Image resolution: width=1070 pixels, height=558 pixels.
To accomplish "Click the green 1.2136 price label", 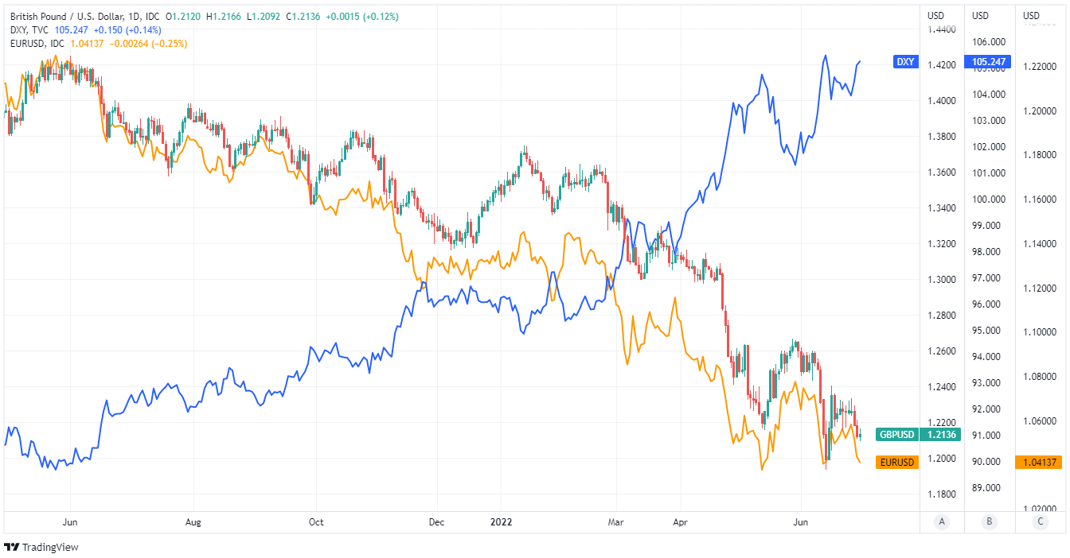I will tap(941, 434).
